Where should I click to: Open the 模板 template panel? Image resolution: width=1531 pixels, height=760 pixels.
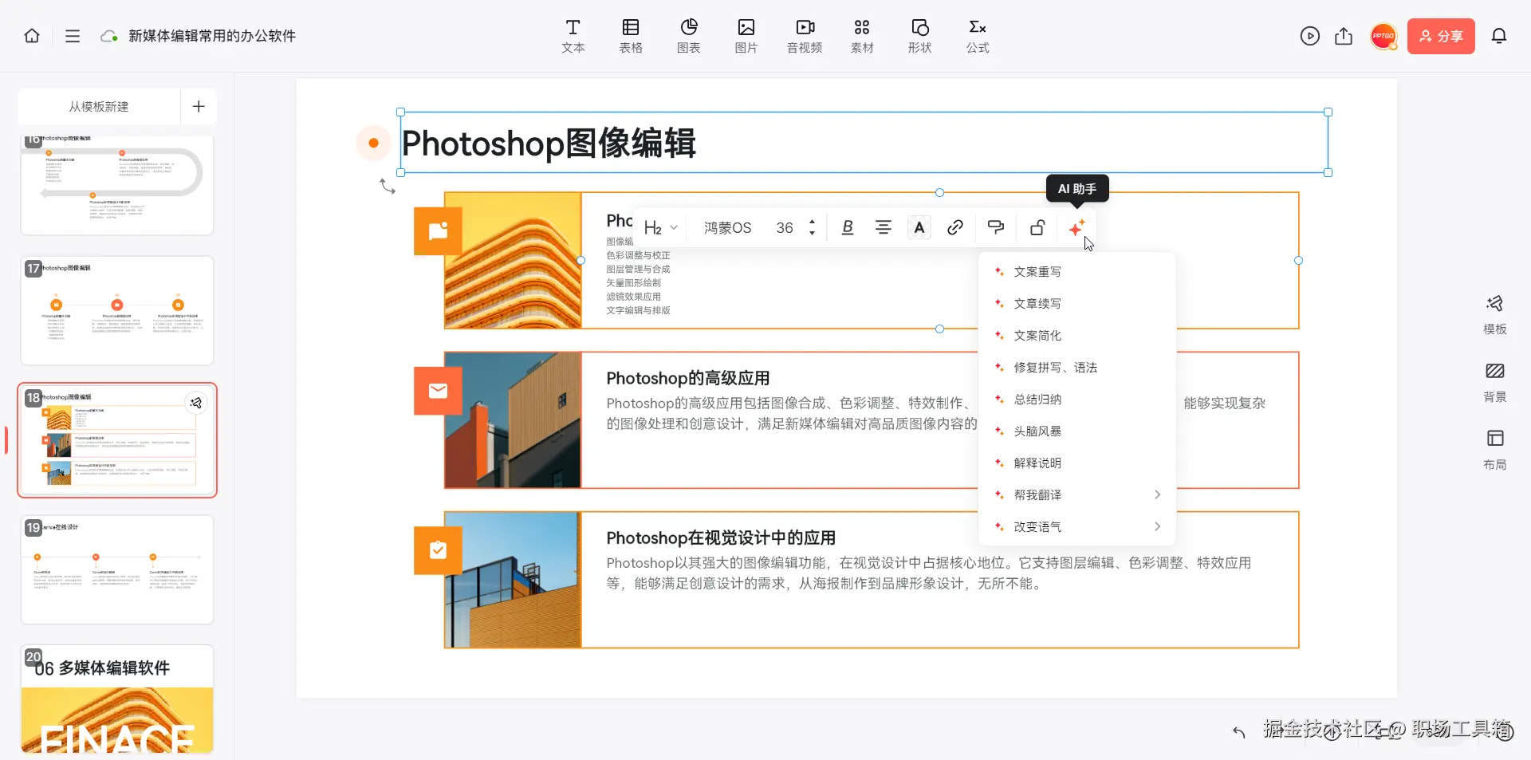point(1495,314)
